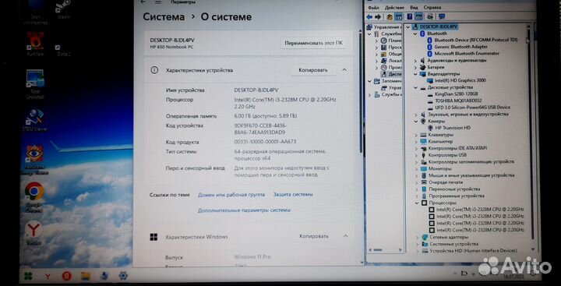Select TOSHIBA MQ01ABD032 disk

(458, 101)
